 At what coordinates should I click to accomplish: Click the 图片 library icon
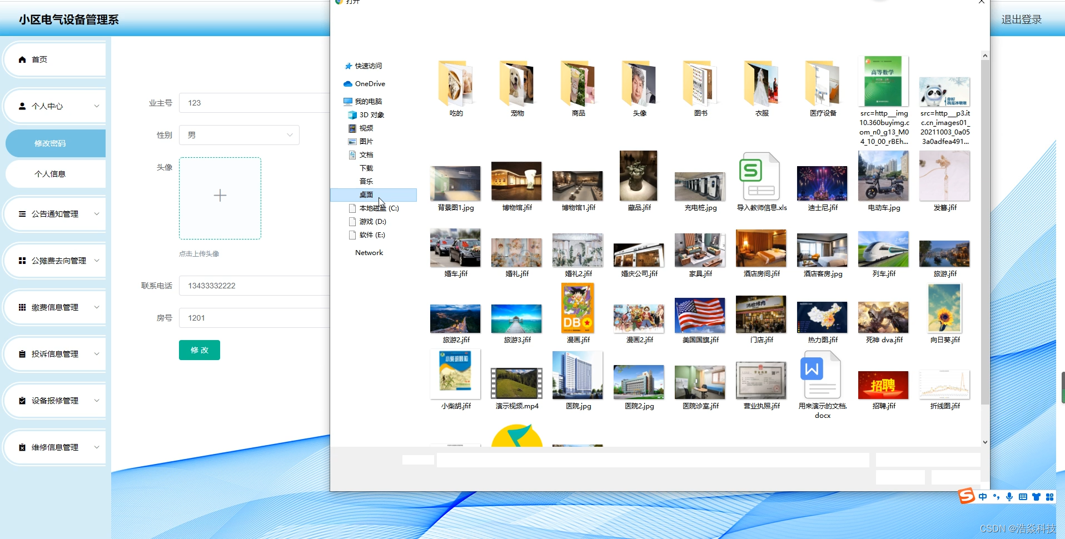coord(352,142)
